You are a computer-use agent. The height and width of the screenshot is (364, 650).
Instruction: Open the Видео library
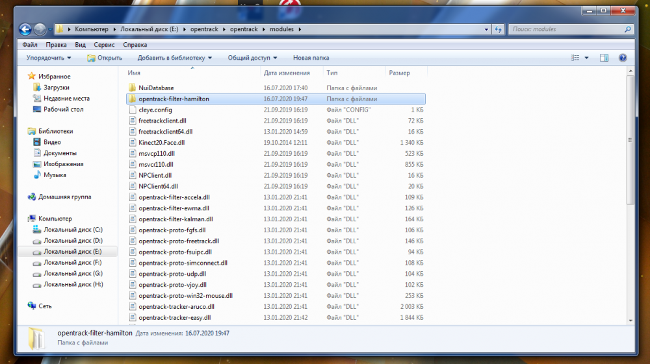tap(52, 142)
